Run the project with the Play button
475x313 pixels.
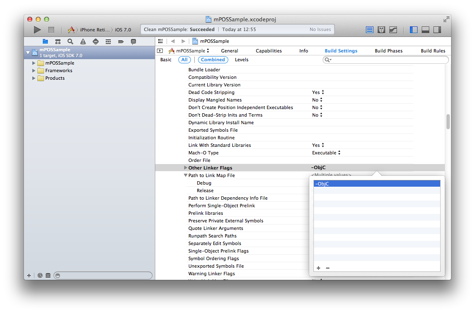(37, 30)
